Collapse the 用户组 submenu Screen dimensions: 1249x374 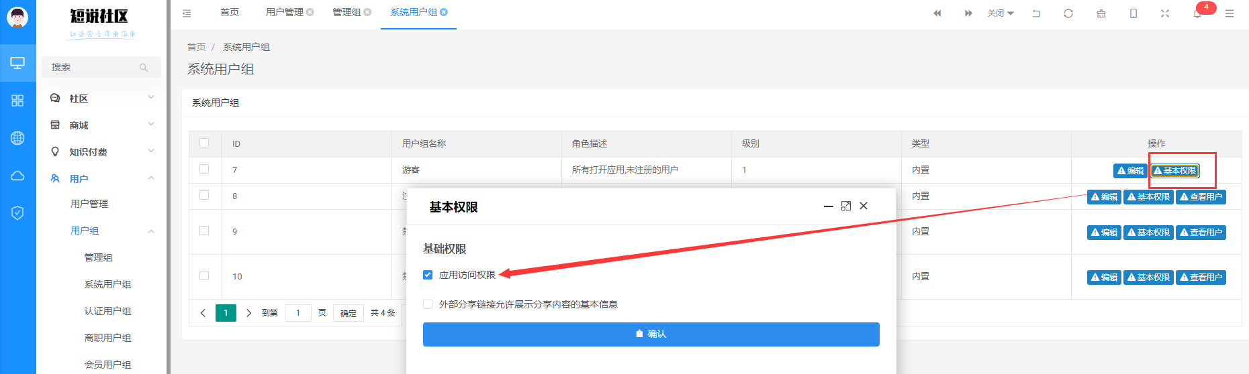click(101, 231)
